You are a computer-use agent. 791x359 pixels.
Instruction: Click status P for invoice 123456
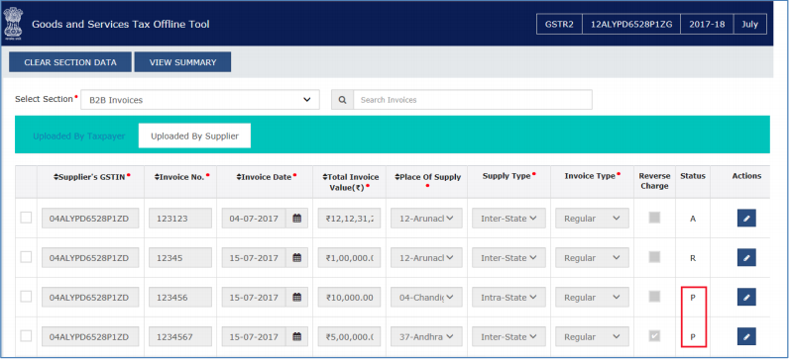point(693,298)
